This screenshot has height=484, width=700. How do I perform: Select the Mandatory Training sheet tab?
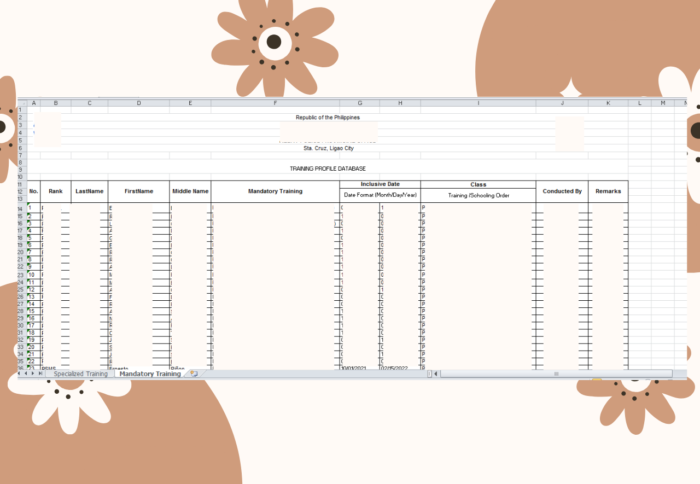[150, 374]
